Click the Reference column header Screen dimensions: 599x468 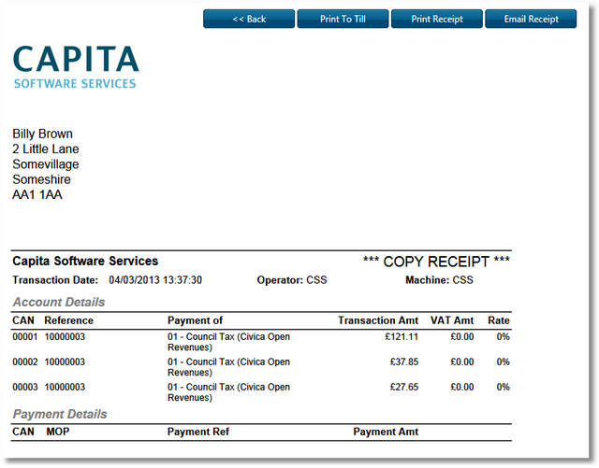click(x=68, y=320)
